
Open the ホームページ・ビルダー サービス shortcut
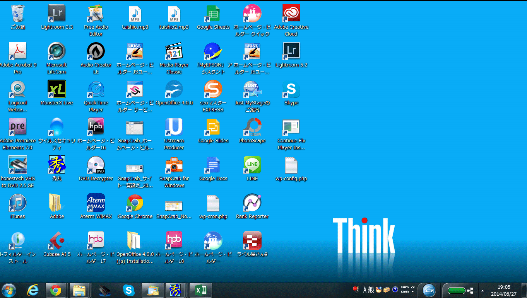coord(135,97)
